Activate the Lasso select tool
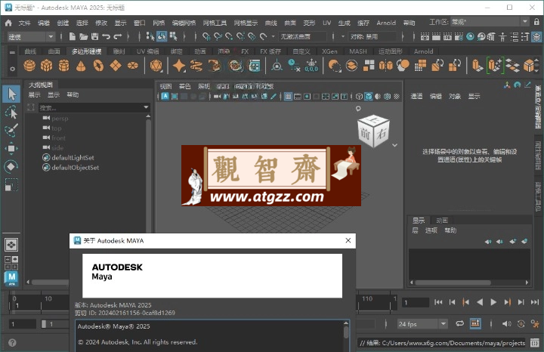 point(11,113)
